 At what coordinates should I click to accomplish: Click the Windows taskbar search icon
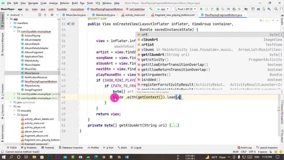11,157
